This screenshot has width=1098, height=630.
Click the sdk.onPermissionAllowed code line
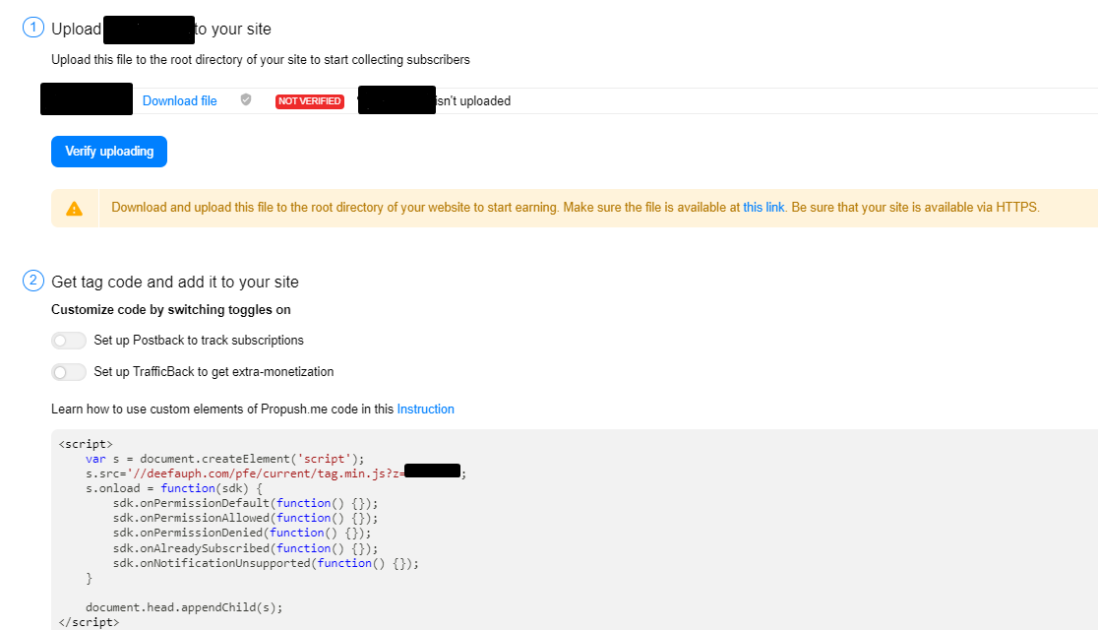point(245,518)
